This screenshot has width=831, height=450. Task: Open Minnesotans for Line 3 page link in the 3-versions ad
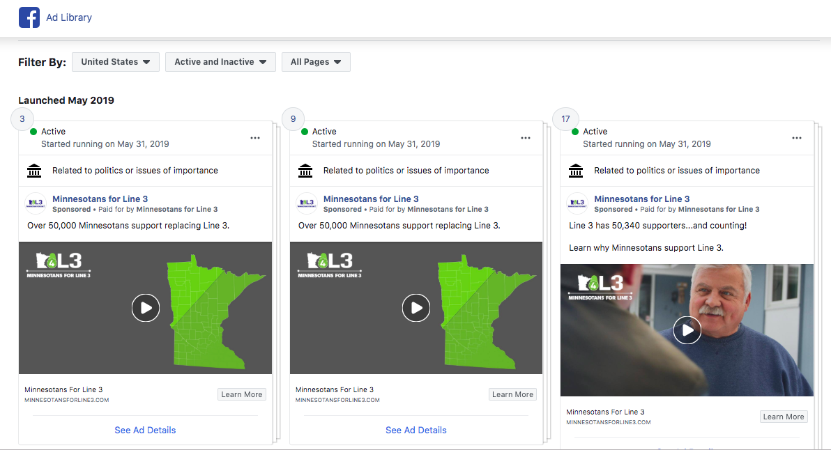pyautogui.click(x=100, y=199)
